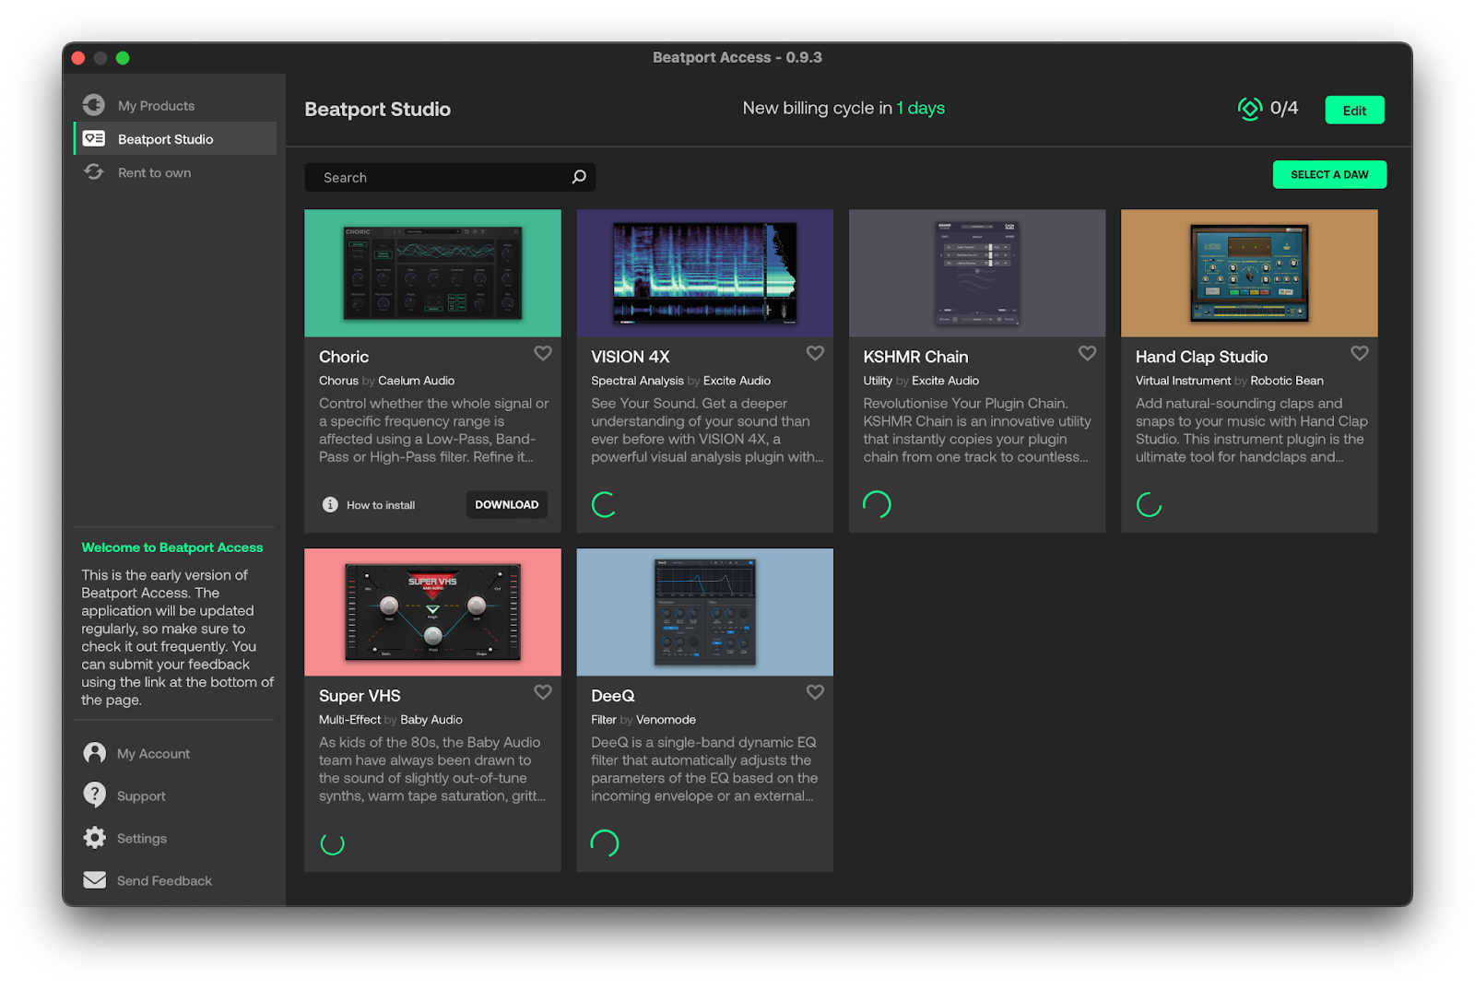This screenshot has width=1475, height=989.
Task: Click the Edit subscription button
Action: [x=1353, y=110]
